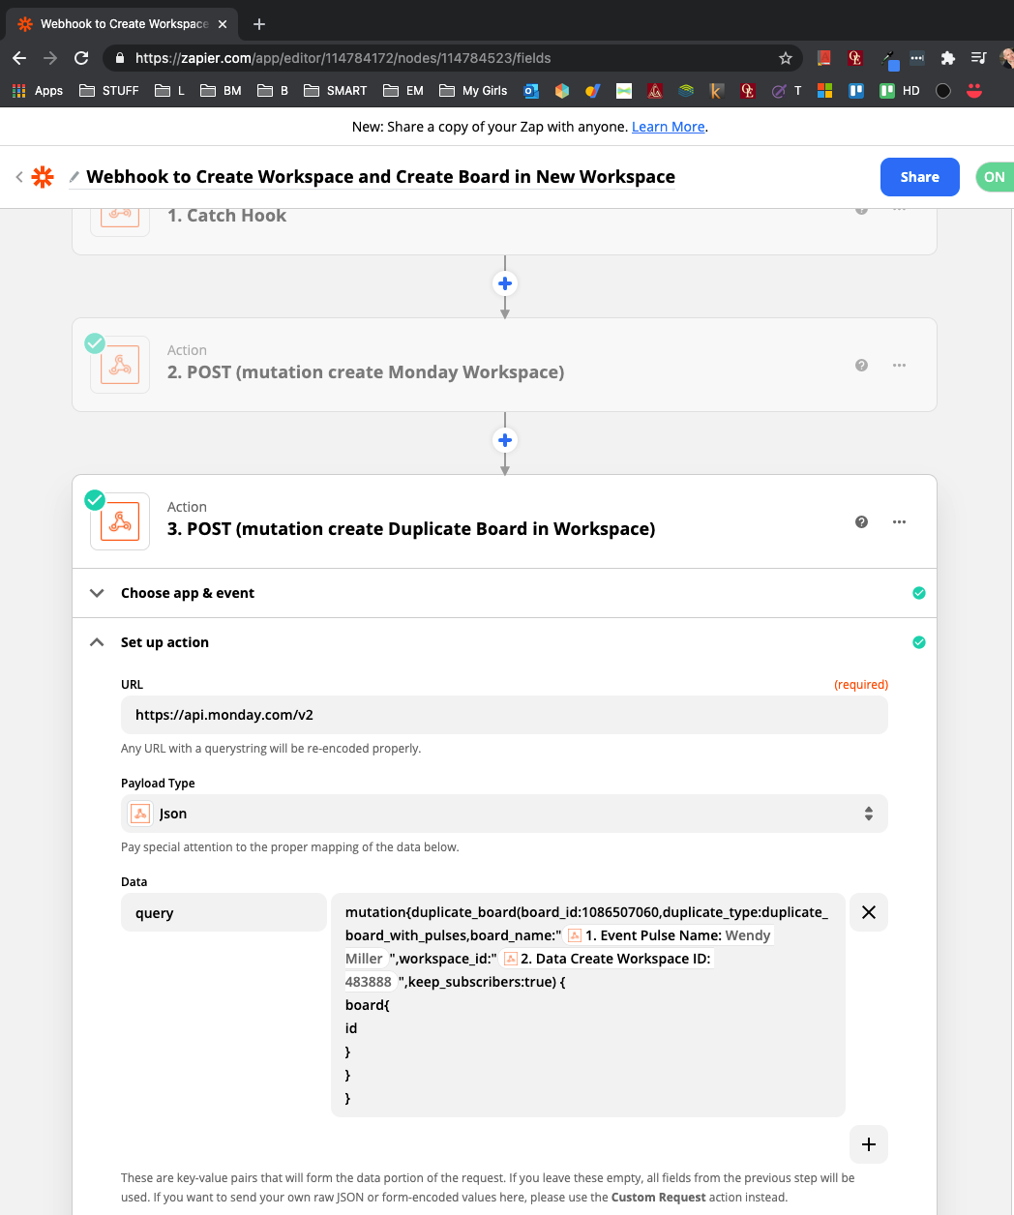This screenshot has width=1014, height=1215.
Task: Open My Girls bookmarks folder
Action: coord(473,90)
